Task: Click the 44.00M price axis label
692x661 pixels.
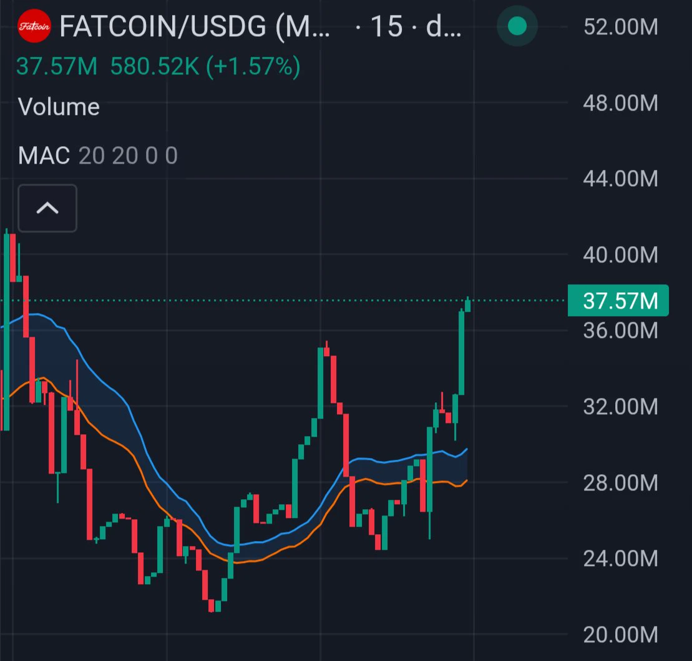Action: (x=620, y=179)
